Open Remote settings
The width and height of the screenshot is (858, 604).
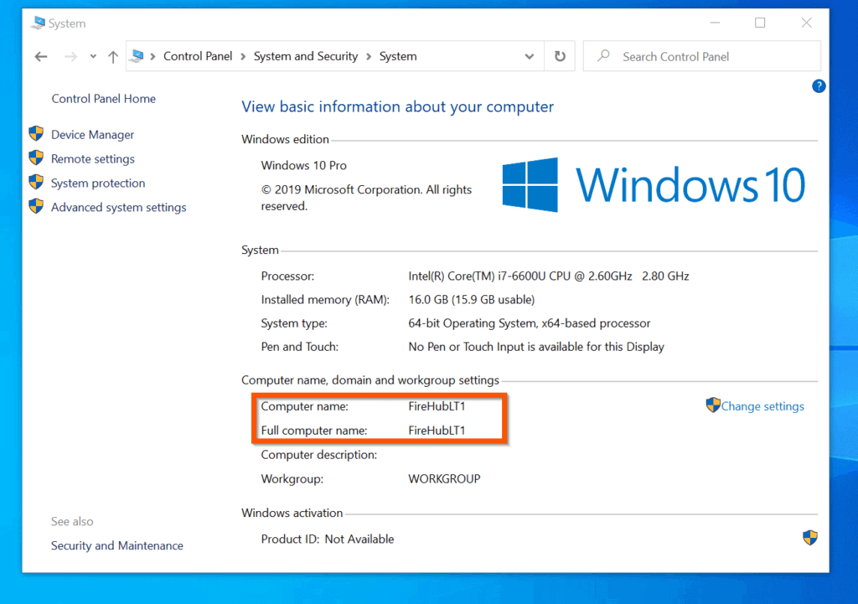tap(92, 158)
